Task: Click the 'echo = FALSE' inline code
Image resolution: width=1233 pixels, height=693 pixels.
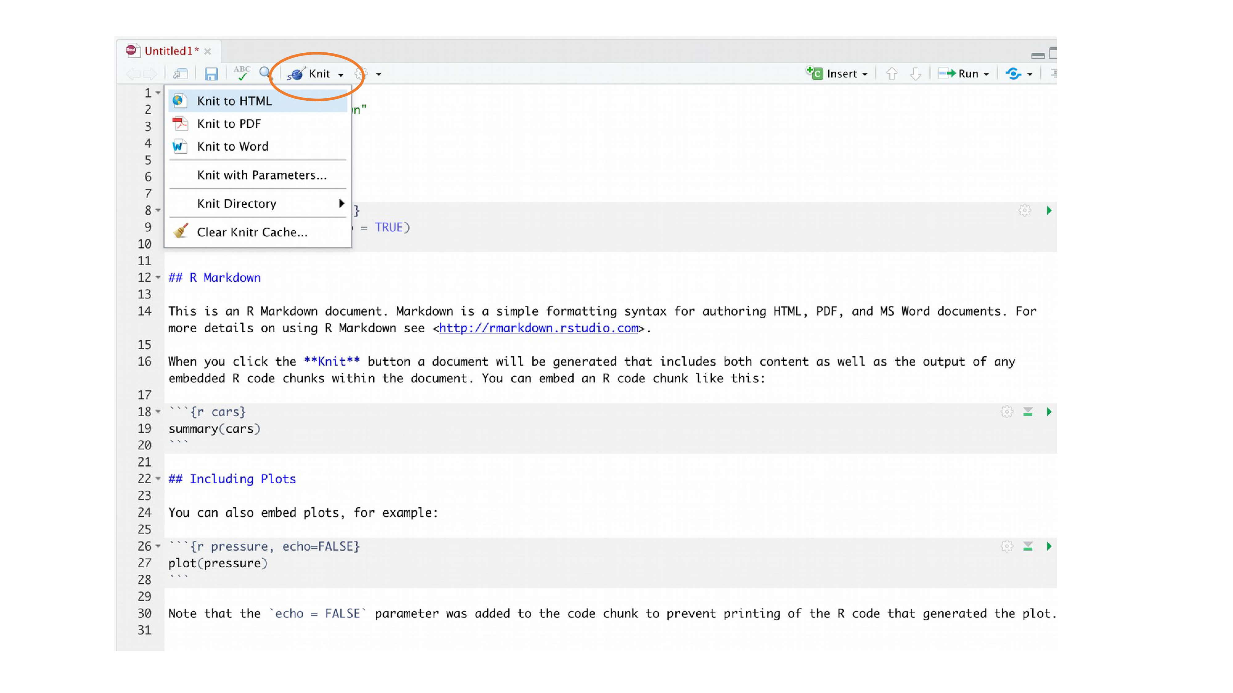Action: pyautogui.click(x=317, y=614)
